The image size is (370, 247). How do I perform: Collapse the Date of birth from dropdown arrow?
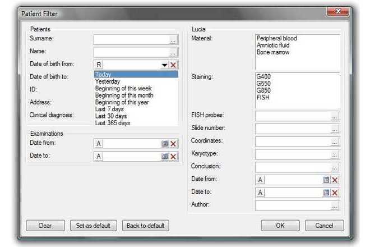point(165,65)
